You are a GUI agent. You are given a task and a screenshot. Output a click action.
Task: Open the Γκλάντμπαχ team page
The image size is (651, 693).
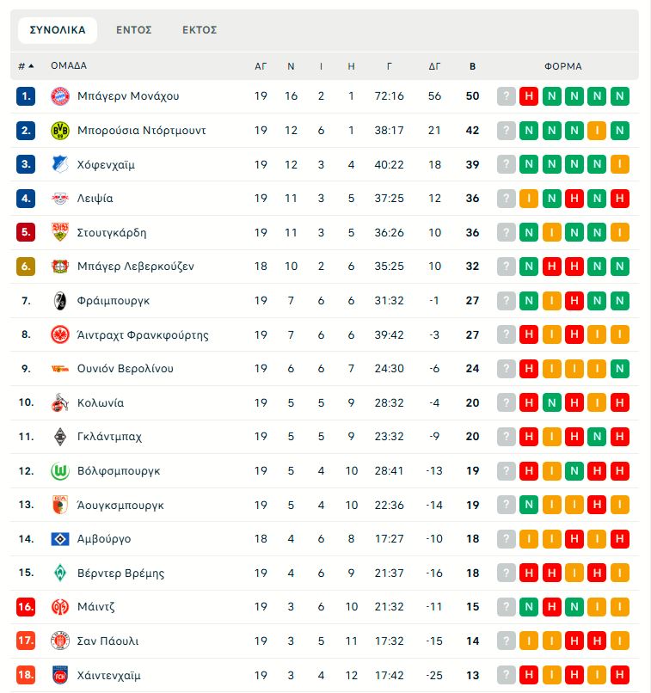click(x=107, y=436)
